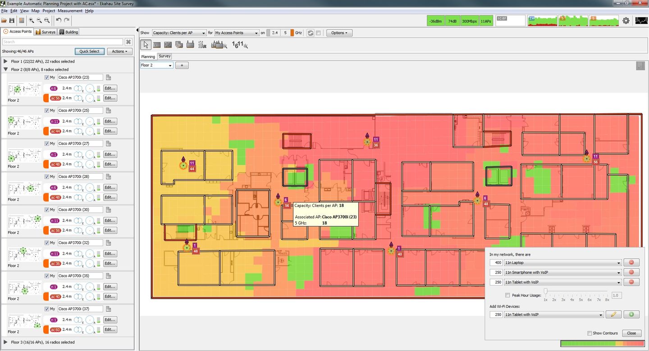Open notes icon for Cisco AP3700i (23)

click(x=109, y=77)
